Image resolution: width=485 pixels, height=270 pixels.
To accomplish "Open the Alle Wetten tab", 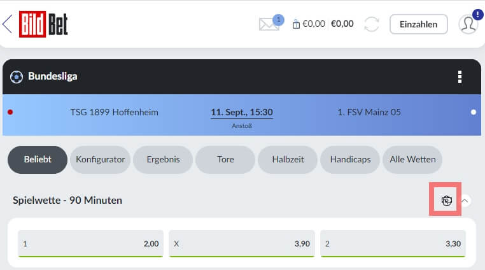I will point(412,159).
